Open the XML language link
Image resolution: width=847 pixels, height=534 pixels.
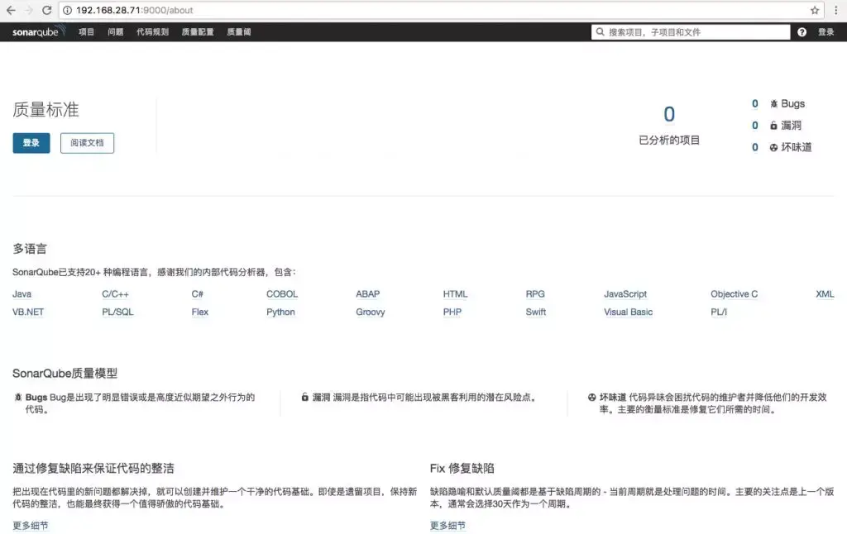(x=825, y=294)
